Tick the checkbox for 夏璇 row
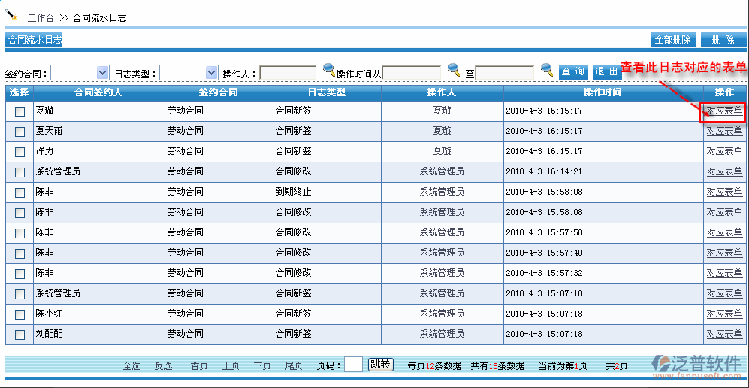The height and width of the screenshot is (388, 749). coord(20,111)
